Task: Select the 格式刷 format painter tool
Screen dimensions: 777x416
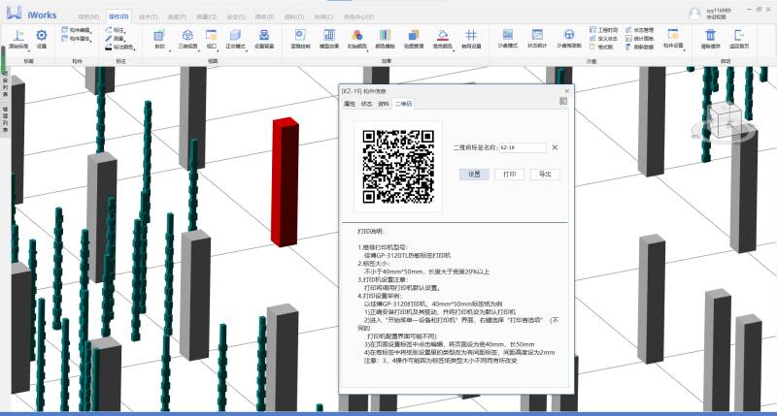Action: click(601, 47)
